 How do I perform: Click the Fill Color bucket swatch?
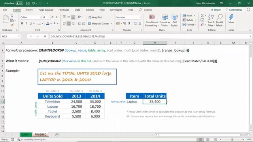pos(47,24)
